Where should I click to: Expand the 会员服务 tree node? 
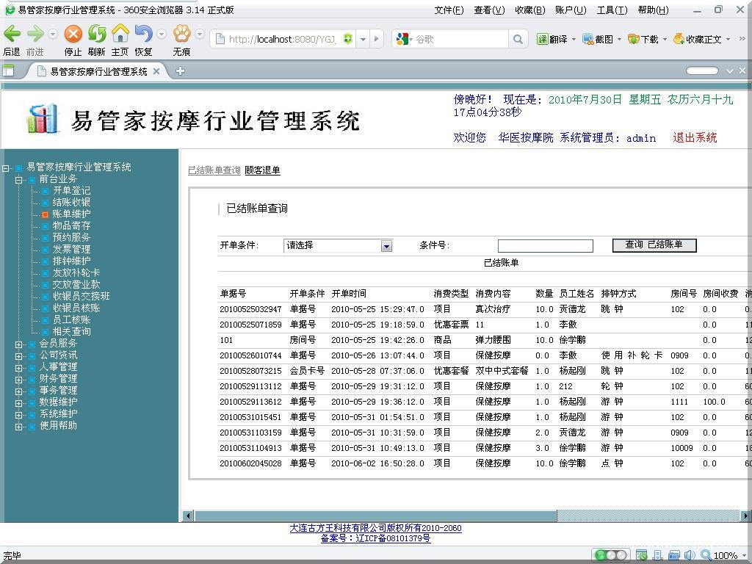point(19,344)
